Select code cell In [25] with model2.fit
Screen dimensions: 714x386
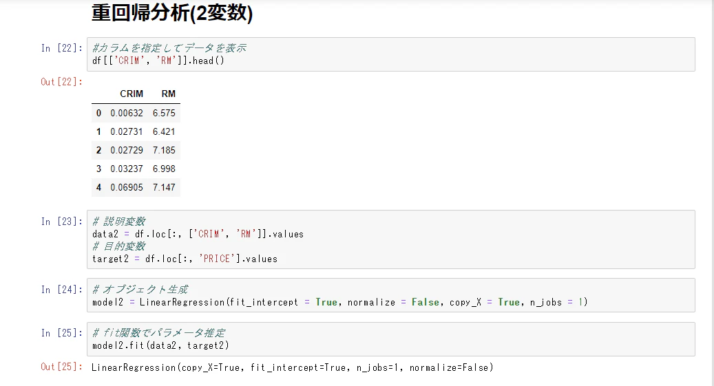[390, 339]
